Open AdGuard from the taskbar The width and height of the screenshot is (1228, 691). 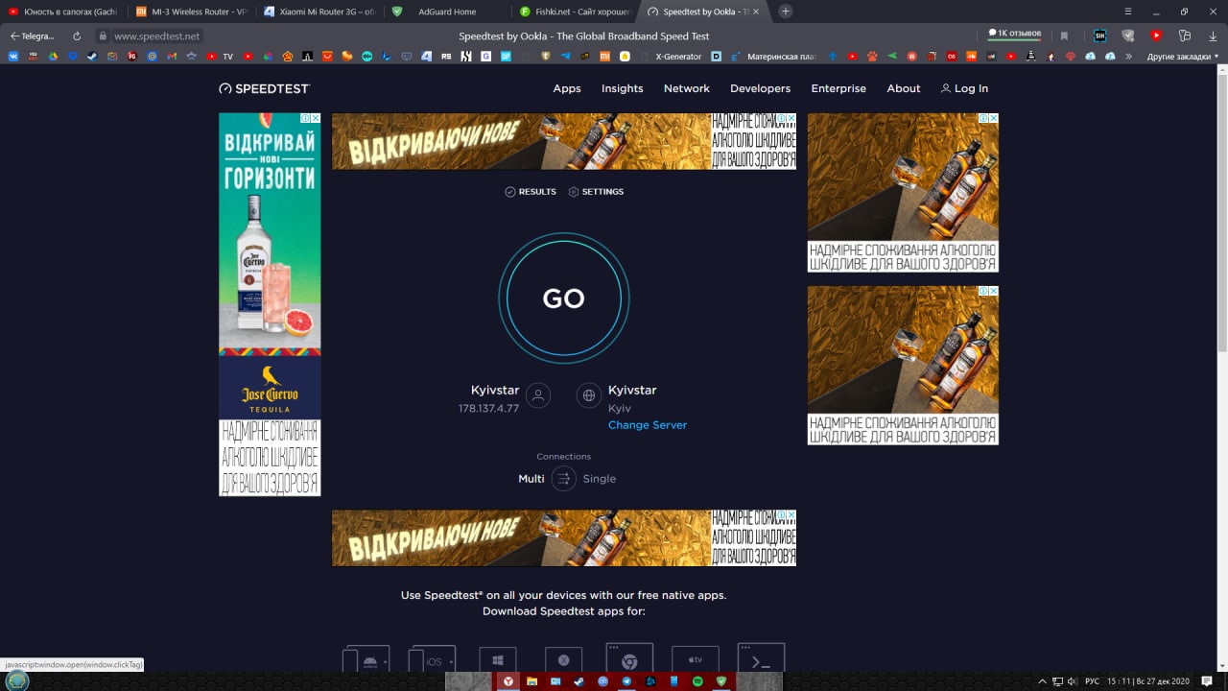(721, 680)
